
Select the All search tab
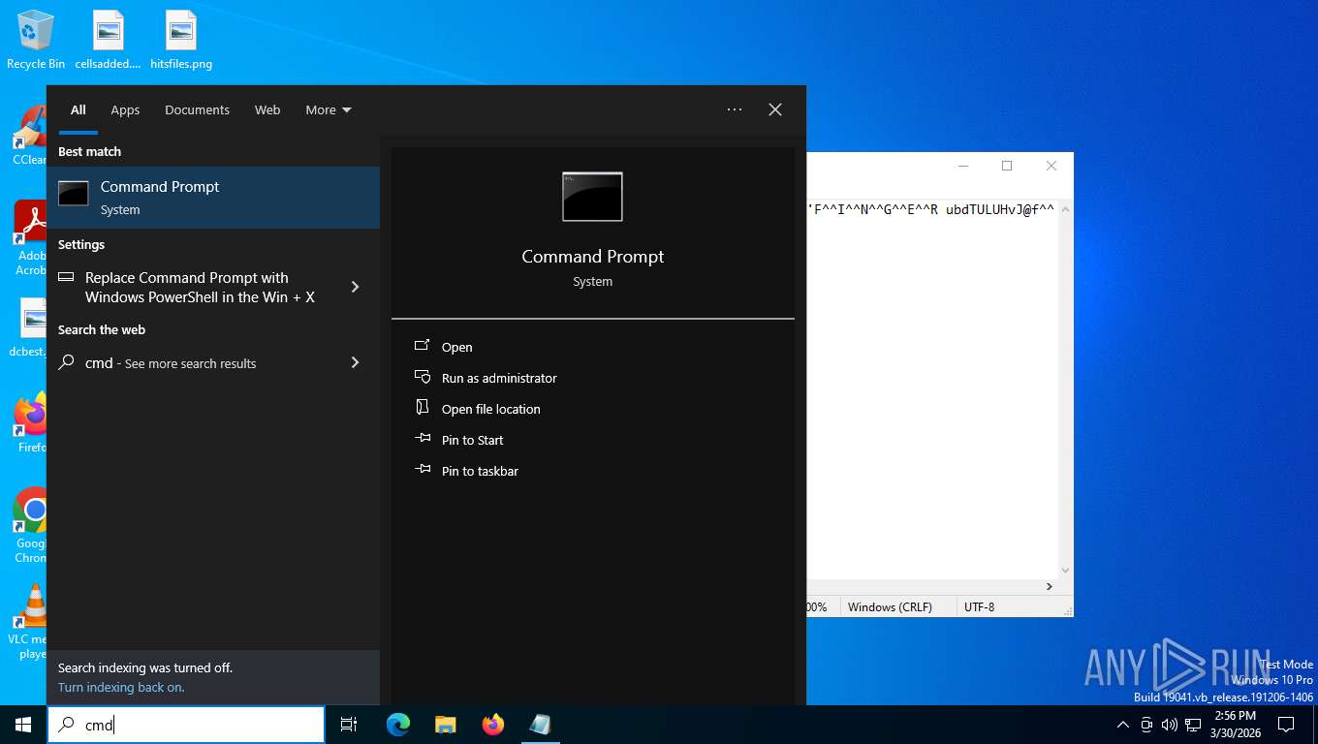78,110
